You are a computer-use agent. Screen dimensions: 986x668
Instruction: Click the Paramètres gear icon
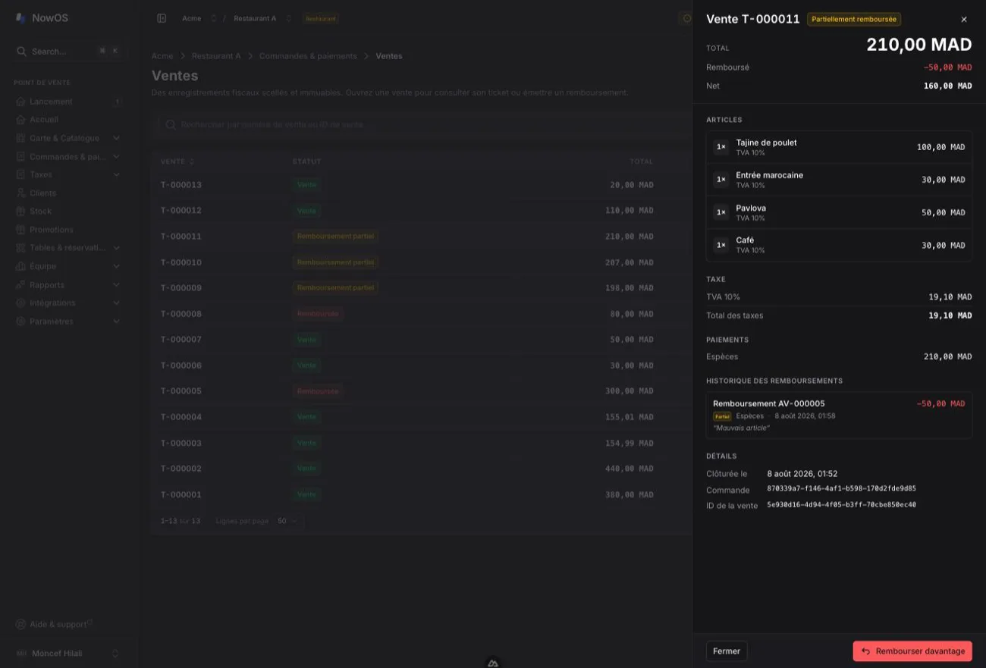[21, 321]
